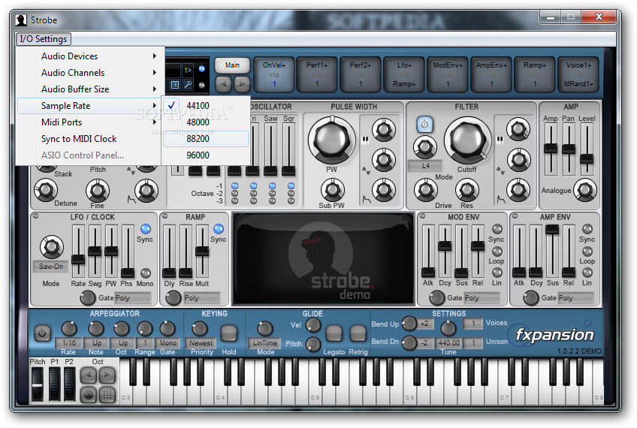This screenshot has height=428, width=637.
Task: Select the Perf1+ modulation slot
Action: pyautogui.click(x=317, y=74)
